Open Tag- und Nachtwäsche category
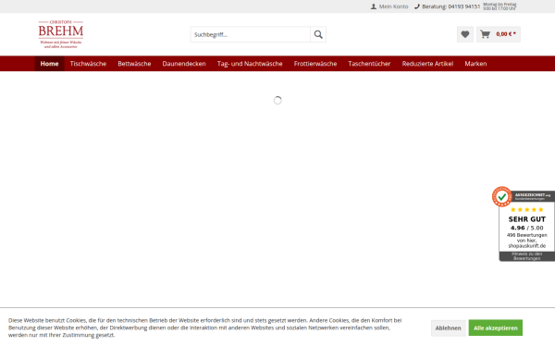The width and height of the screenshot is (555, 347). pyautogui.click(x=250, y=64)
